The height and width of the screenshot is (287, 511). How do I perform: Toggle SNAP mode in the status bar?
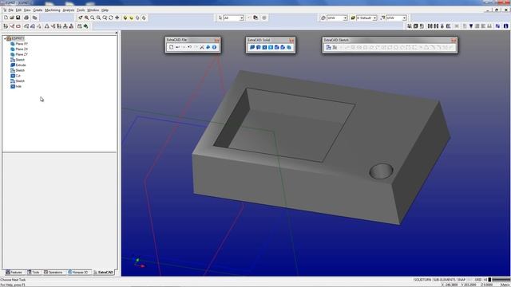pyautogui.click(x=461, y=280)
